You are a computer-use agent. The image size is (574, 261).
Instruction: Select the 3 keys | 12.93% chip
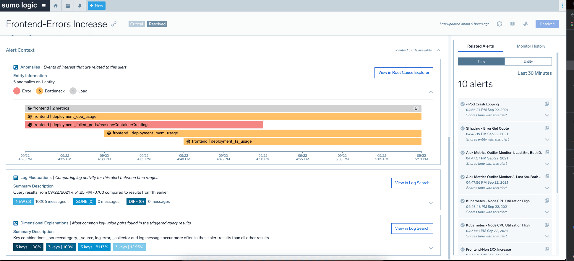click(129, 247)
